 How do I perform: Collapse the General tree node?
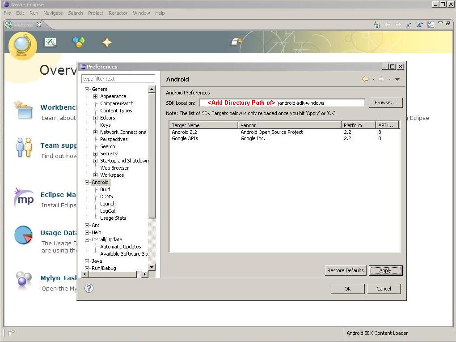(x=87, y=89)
